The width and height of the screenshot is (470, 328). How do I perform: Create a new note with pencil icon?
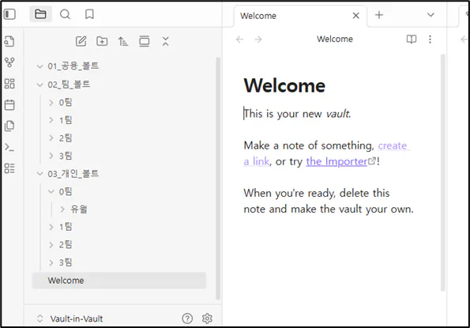coord(81,41)
